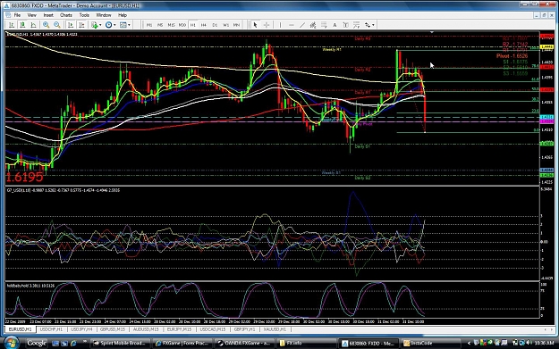Switch to EURUSD,H1 chart tab
The image size is (559, 349).
20,329
